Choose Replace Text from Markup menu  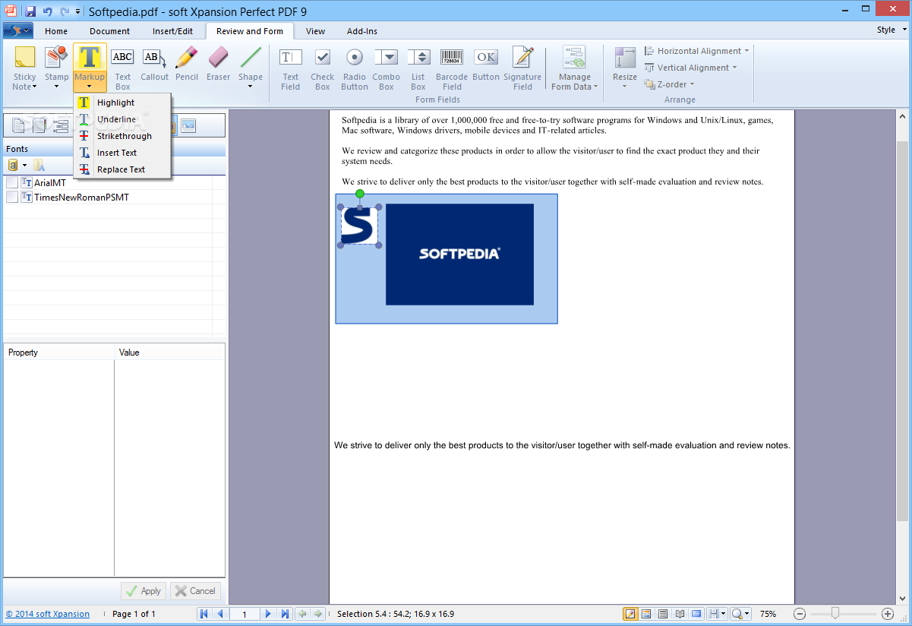122,169
